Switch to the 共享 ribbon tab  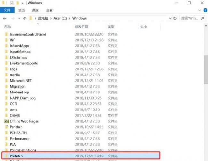(x=36, y=10)
